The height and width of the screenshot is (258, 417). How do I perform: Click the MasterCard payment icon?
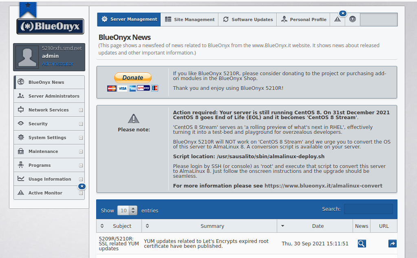112,88
